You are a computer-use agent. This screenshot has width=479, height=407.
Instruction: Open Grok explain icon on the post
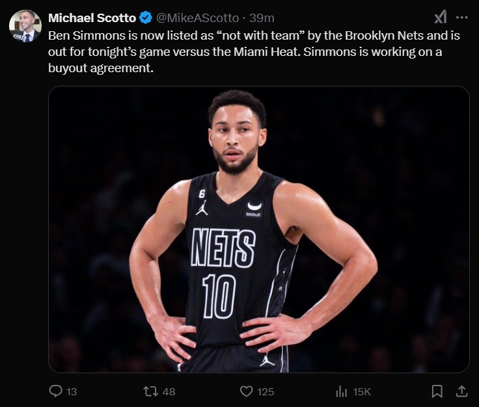(441, 18)
